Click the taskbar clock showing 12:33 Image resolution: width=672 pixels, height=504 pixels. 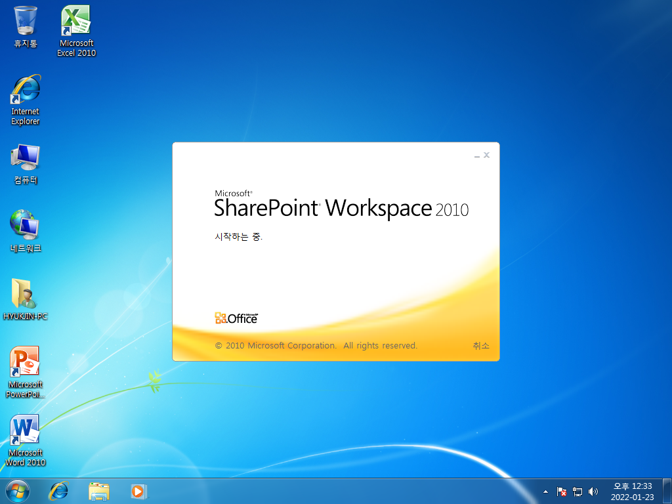click(x=633, y=492)
